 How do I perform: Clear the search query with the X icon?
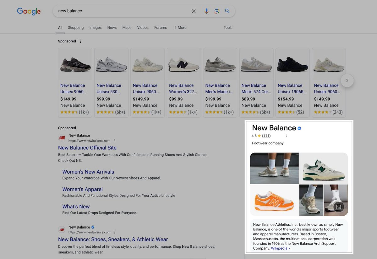194,11
